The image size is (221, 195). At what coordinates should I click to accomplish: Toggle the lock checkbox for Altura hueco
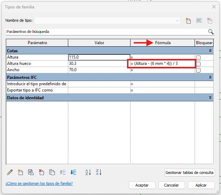coord(198,64)
